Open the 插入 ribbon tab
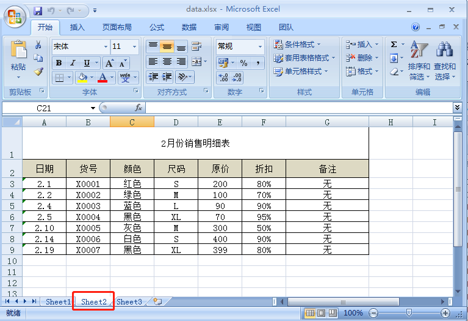This screenshot has width=468, height=321. point(77,28)
